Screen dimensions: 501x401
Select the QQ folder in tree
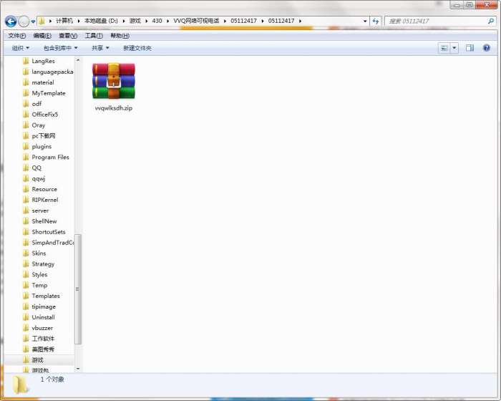pos(32,168)
